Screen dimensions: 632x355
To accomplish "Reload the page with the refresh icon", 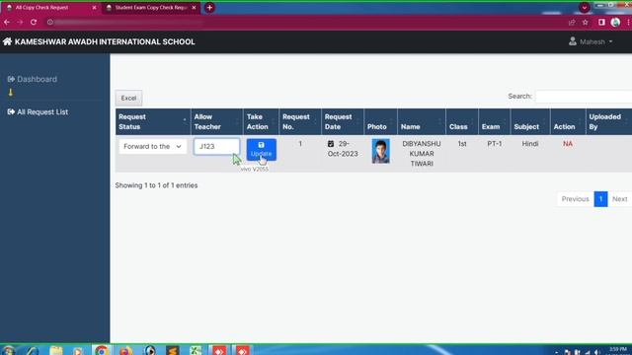I will point(34,22).
